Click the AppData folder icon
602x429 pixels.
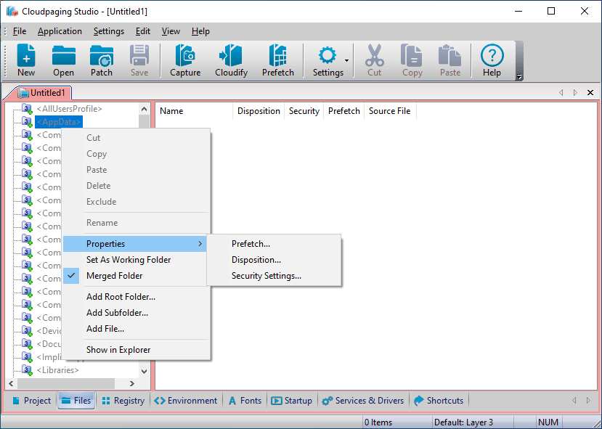(27, 122)
